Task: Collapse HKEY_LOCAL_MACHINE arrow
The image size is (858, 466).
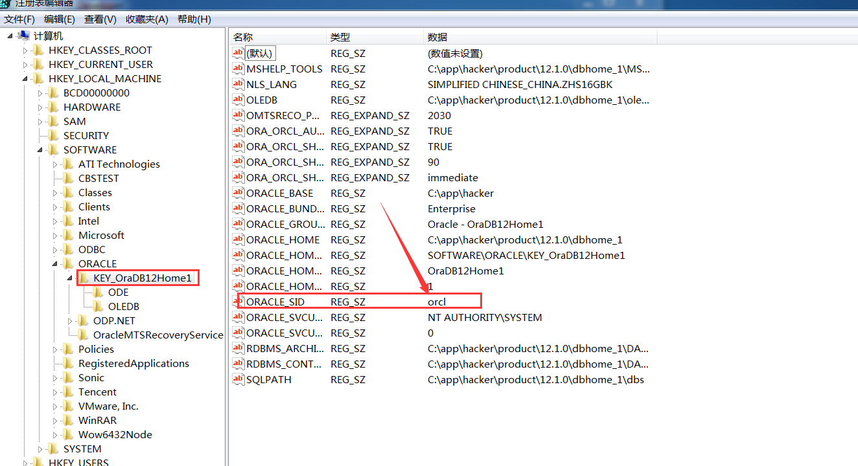Action: [x=25, y=79]
